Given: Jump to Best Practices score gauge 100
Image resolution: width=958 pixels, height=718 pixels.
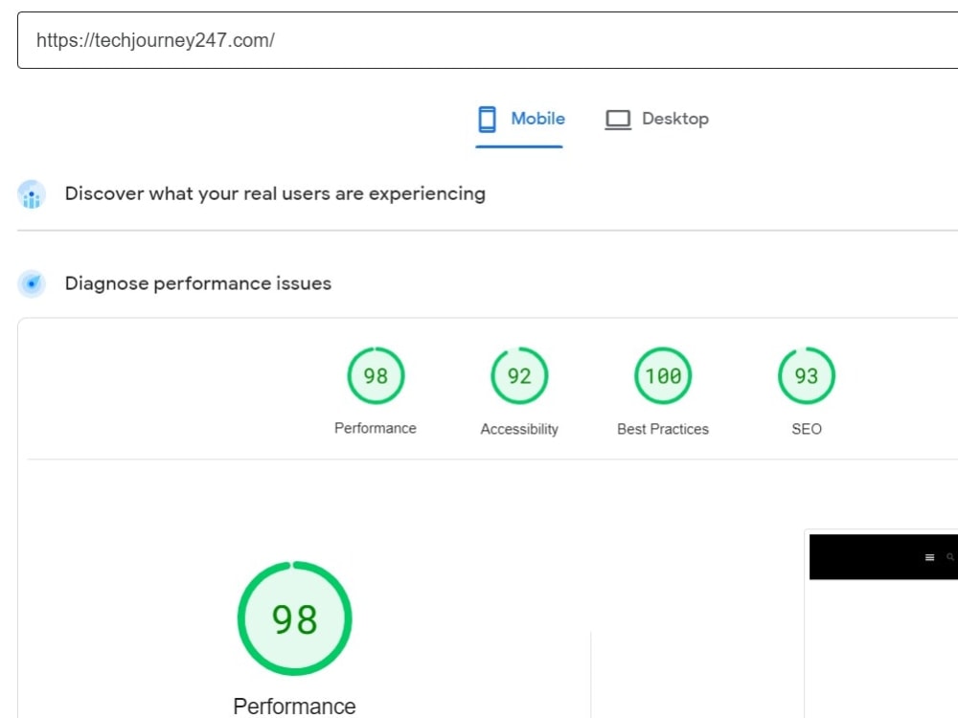Looking at the screenshot, I should (x=663, y=375).
